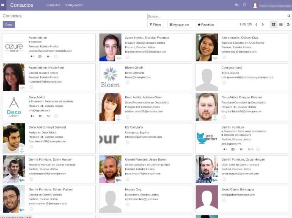The height and width of the screenshot is (218, 292).
Task: Open Deco Addict logo thumbnail
Action: [14, 107]
